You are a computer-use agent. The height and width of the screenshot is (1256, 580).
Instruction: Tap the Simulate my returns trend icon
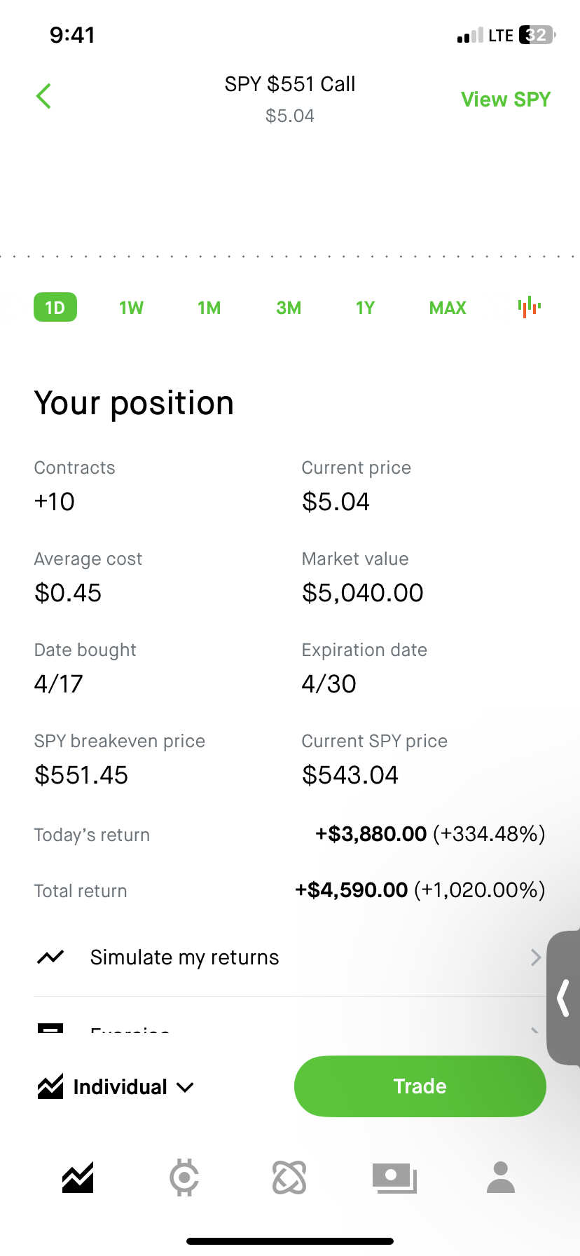pyautogui.click(x=50, y=957)
